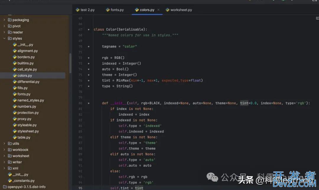Click Python icon beside differential.py
319x190 pixels.
[15, 82]
